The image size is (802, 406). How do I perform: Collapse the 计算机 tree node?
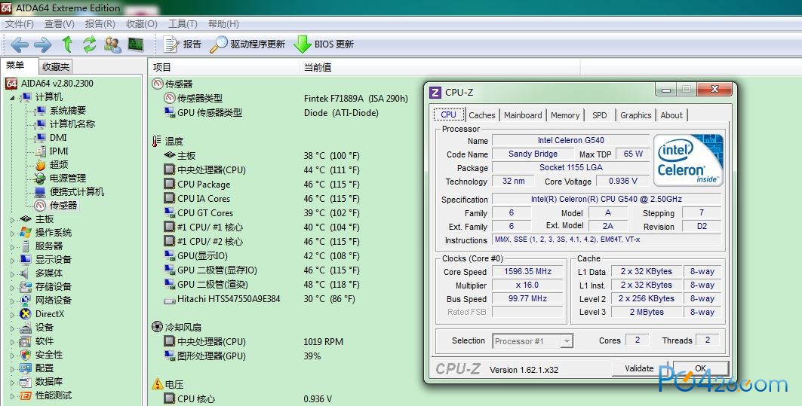12,97
